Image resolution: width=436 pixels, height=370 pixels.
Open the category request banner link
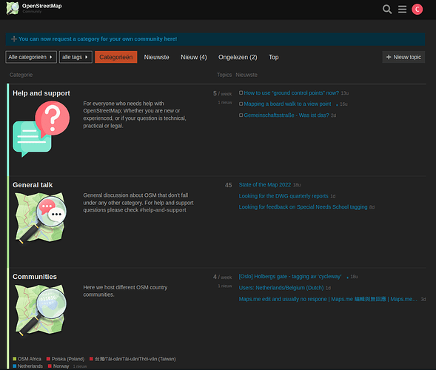(x=98, y=39)
